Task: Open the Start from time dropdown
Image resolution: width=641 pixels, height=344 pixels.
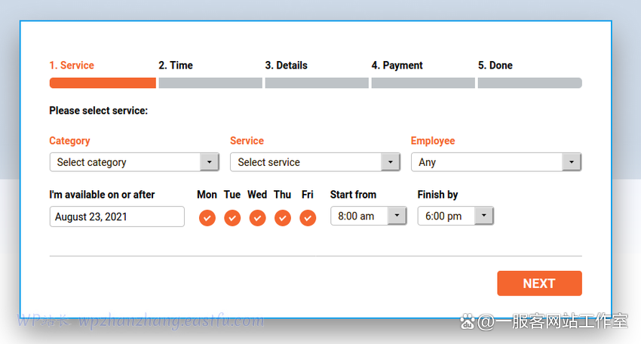Action: click(x=369, y=217)
